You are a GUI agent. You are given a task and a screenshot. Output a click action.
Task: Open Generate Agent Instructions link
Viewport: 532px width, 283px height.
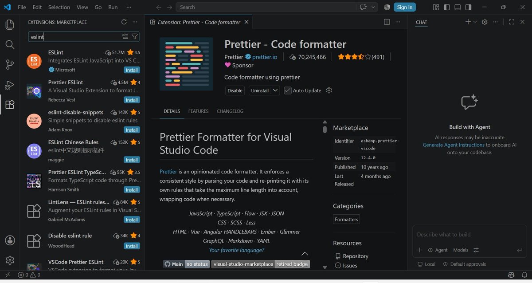tap(454, 145)
